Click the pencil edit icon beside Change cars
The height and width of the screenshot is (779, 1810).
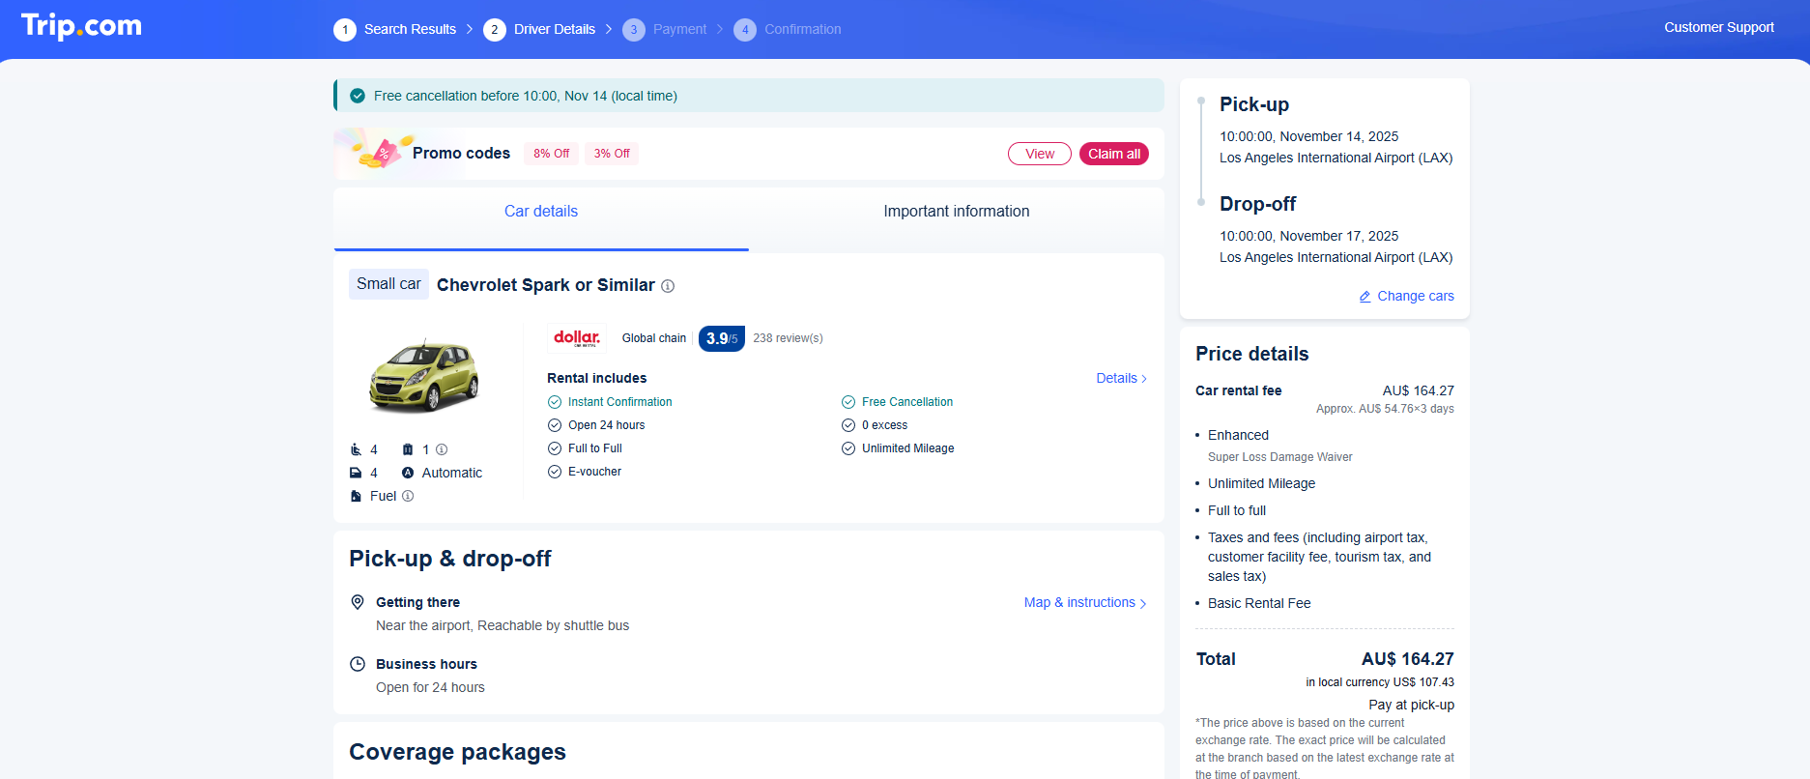pos(1365,297)
